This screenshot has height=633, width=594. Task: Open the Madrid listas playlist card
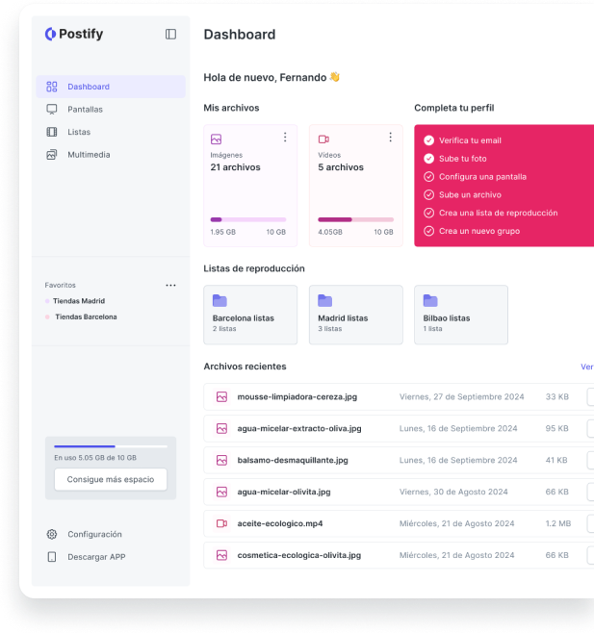355,315
